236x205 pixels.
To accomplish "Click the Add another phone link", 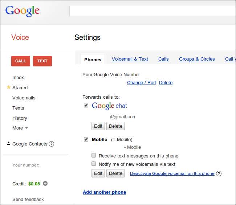I will 104,192.
